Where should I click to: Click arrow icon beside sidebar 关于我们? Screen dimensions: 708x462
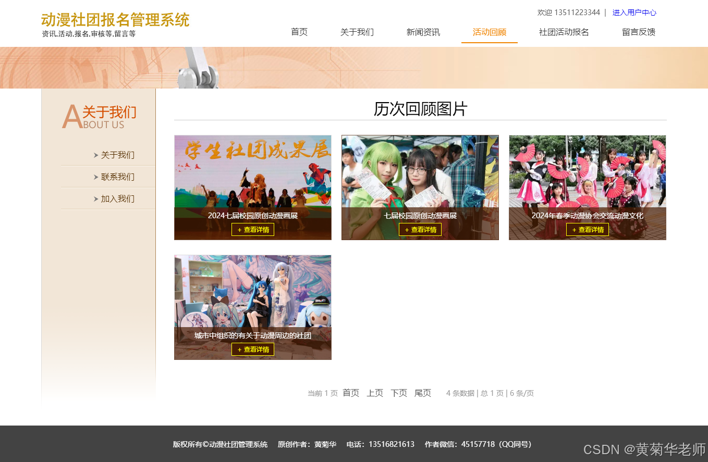tap(96, 155)
